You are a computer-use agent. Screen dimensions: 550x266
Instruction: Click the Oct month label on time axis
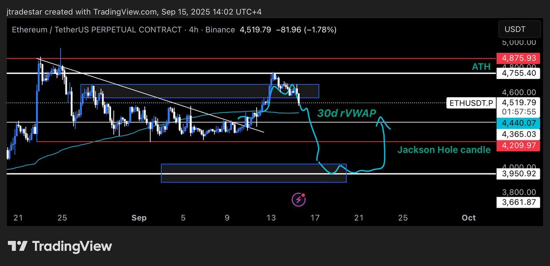(469, 217)
